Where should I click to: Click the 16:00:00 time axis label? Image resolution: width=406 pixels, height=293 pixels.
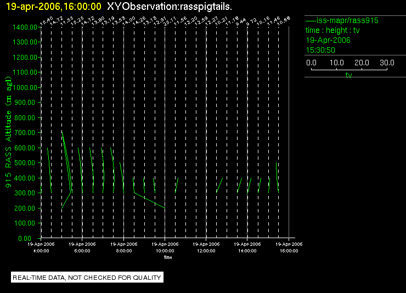tap(289, 251)
